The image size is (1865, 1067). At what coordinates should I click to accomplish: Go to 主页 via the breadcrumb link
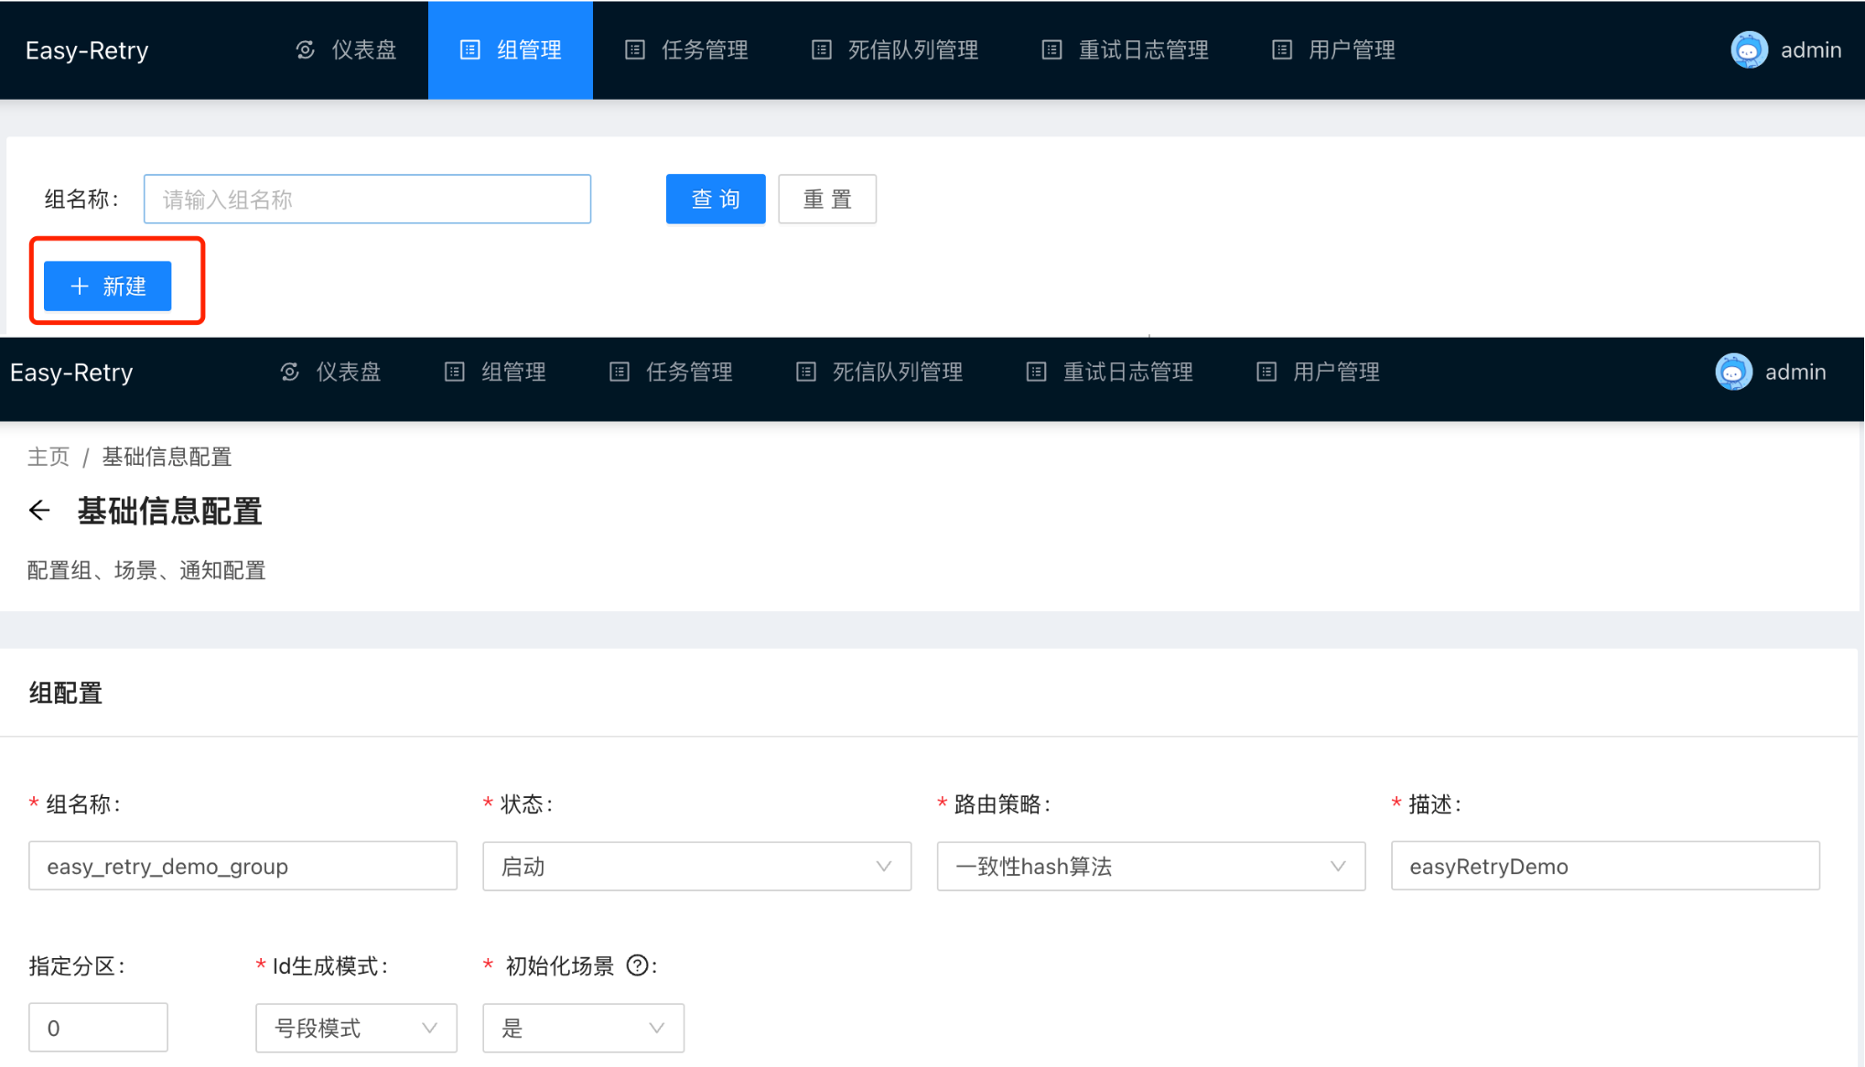point(49,457)
